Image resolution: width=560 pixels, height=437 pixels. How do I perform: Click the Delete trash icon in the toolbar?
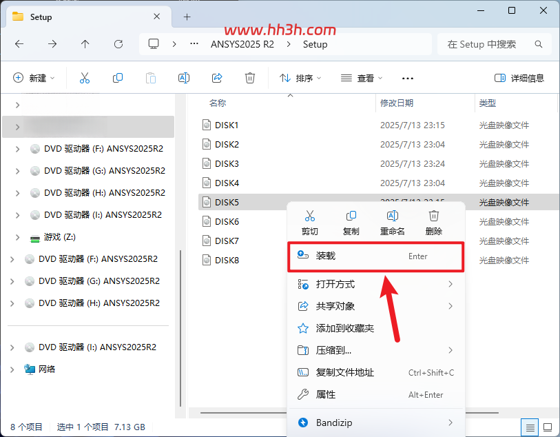[x=249, y=78]
